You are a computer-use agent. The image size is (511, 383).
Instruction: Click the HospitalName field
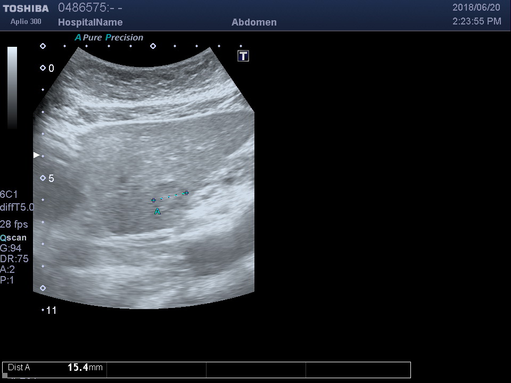[90, 22]
